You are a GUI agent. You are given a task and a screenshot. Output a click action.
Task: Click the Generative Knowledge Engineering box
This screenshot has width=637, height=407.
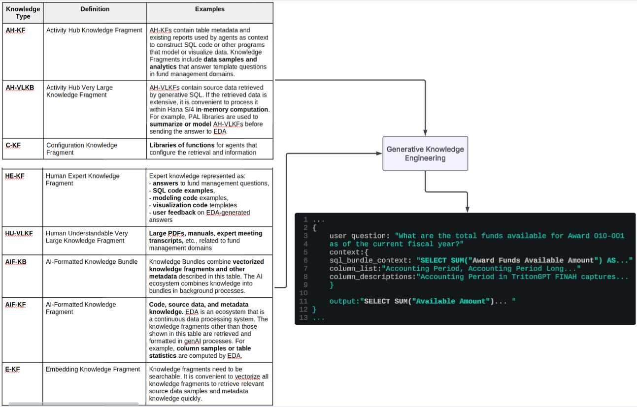pos(425,153)
